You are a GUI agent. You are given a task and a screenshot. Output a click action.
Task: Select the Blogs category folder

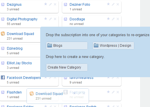[x=67, y=46]
